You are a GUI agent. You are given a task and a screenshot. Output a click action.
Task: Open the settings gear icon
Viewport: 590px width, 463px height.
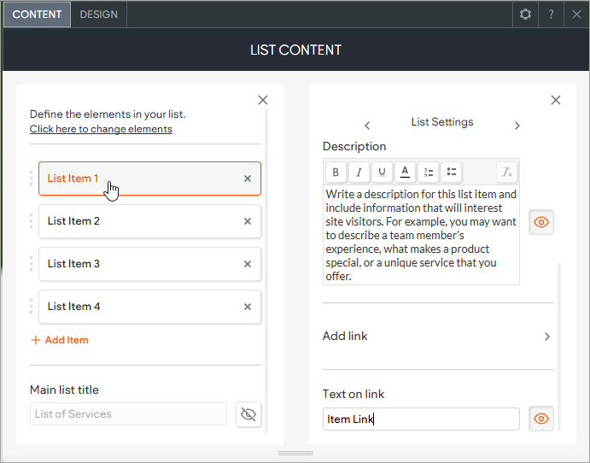(x=525, y=15)
